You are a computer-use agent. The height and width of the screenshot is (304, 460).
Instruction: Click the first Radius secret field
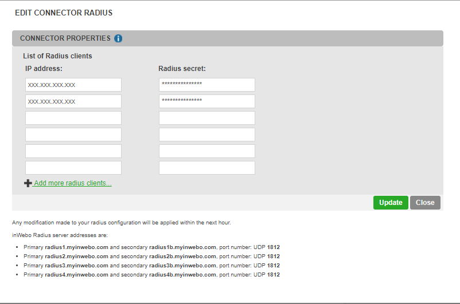pos(206,85)
